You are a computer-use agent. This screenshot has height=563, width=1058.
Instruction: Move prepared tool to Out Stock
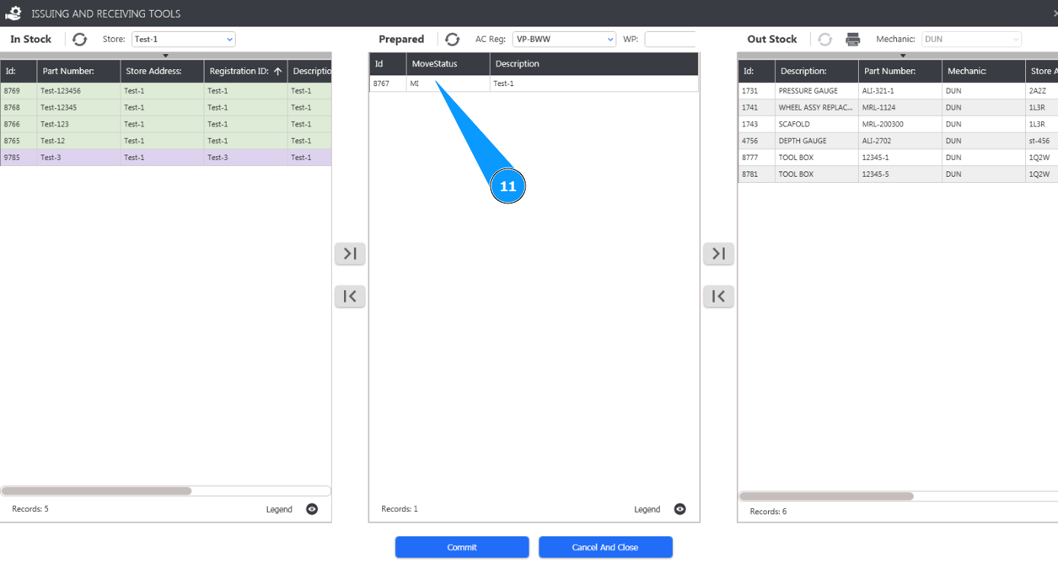pos(719,254)
